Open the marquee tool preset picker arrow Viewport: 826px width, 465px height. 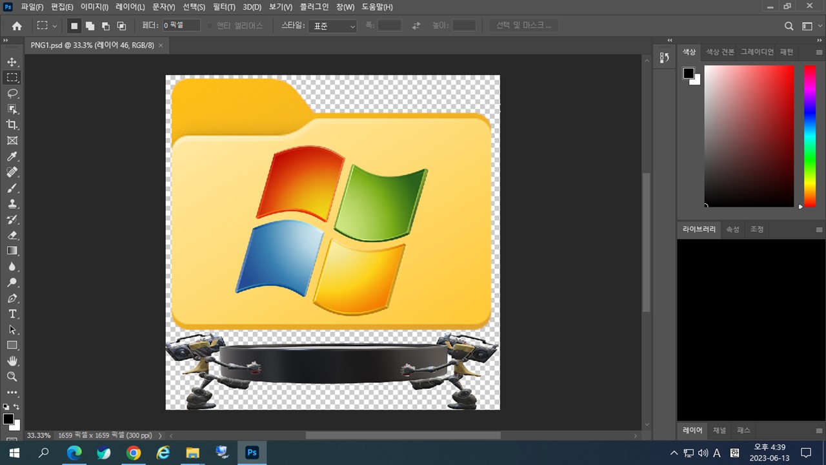55,26
